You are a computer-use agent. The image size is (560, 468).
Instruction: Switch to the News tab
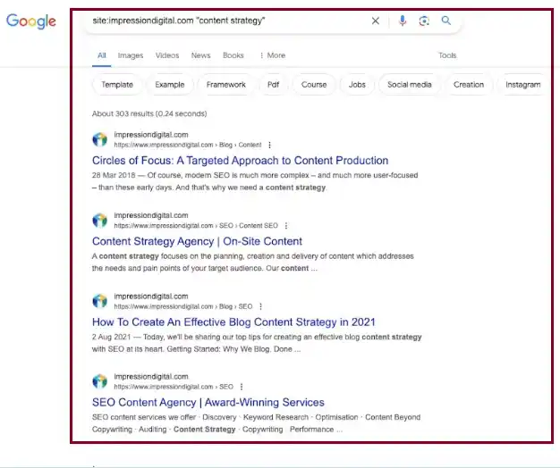point(200,55)
